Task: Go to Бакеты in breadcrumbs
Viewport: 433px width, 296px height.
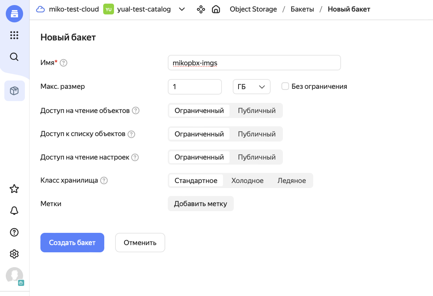Action: point(302,9)
